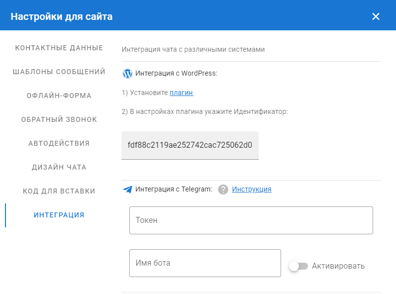
Task: Toggle the Активировать switch
Action: coord(298,266)
